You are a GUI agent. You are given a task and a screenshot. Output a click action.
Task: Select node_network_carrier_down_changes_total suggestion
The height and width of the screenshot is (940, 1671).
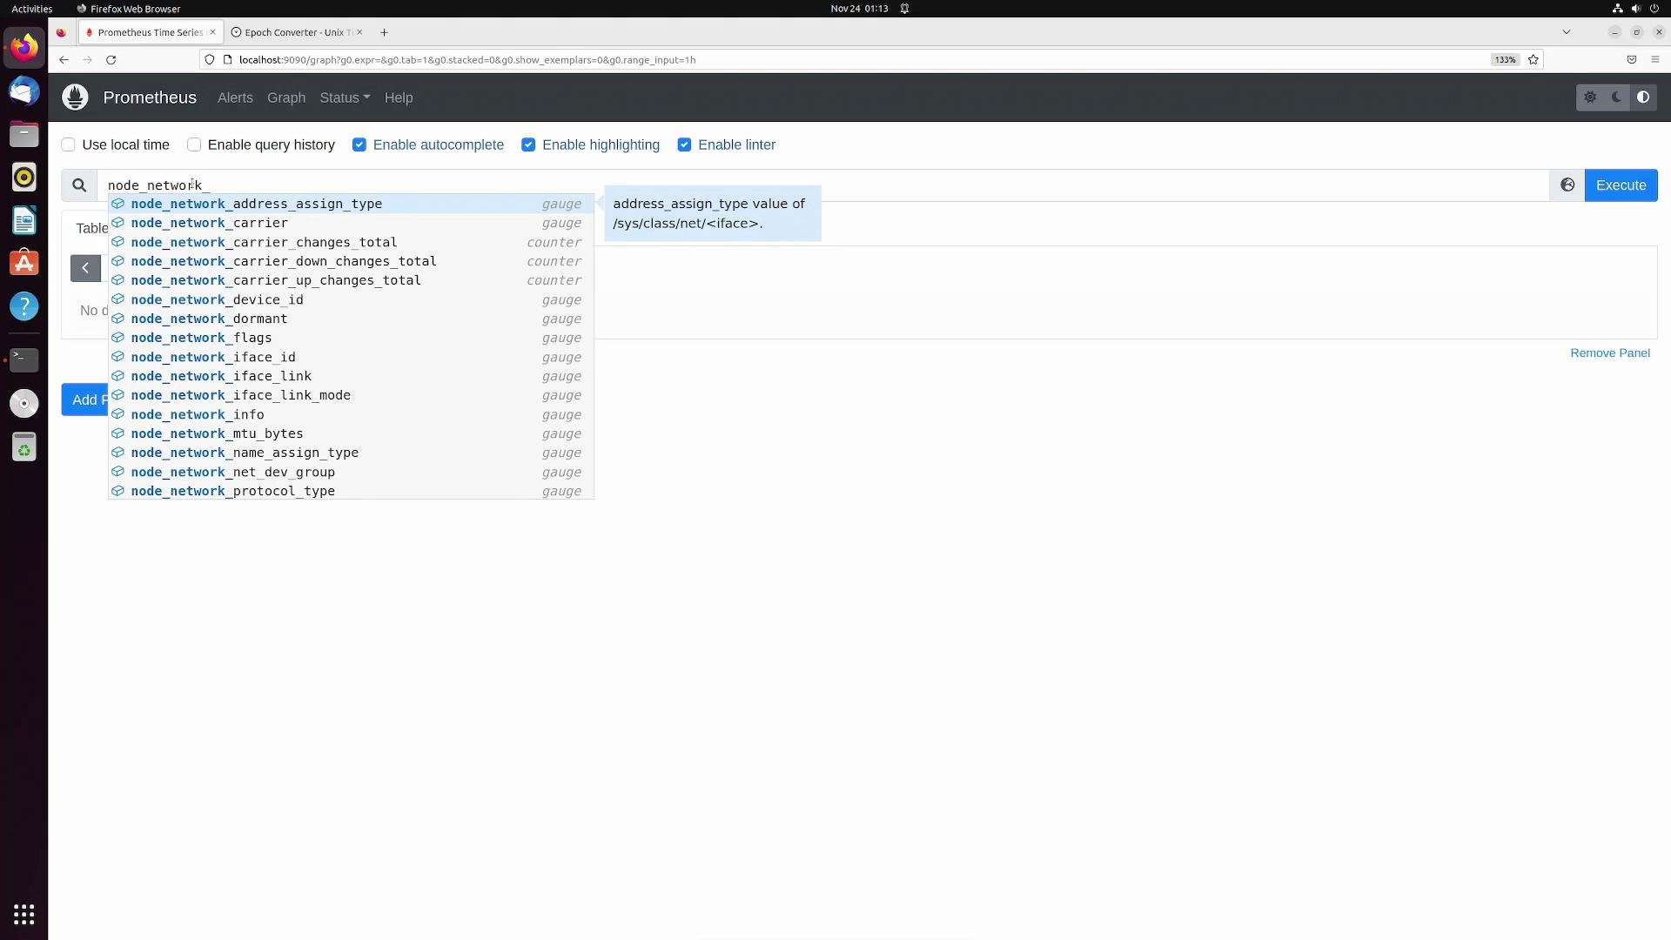pyautogui.click(x=352, y=261)
